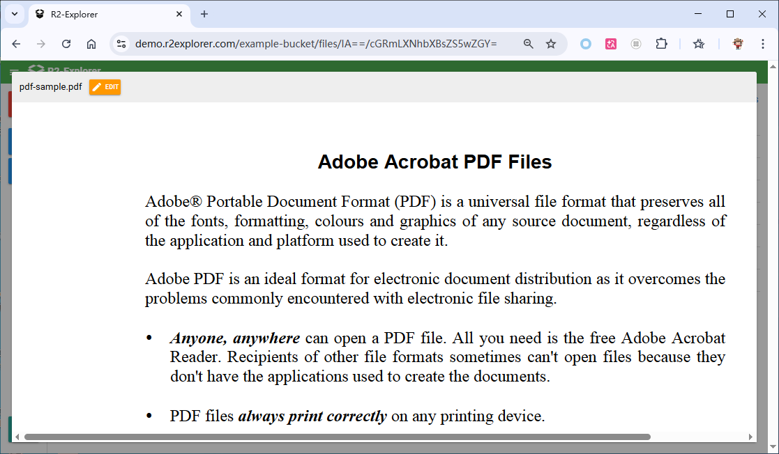Open the browser profile avatar
This screenshot has width=779, height=454.
[738, 44]
